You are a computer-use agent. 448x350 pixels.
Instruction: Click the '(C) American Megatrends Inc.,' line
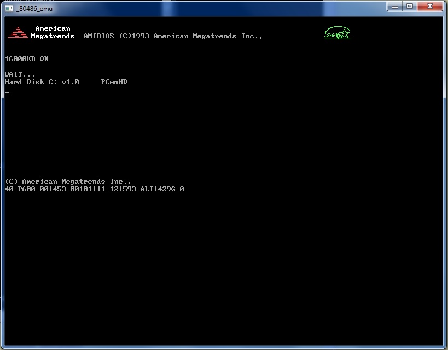coord(68,182)
